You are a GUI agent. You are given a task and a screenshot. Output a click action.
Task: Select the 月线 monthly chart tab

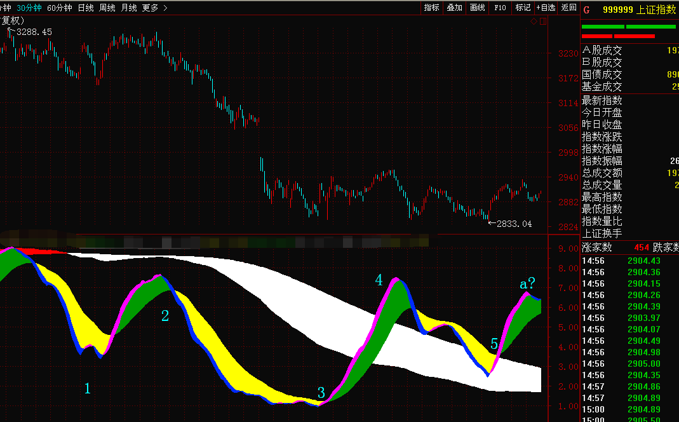point(128,8)
